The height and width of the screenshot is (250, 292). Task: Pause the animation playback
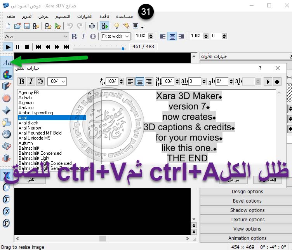[x=17, y=47]
